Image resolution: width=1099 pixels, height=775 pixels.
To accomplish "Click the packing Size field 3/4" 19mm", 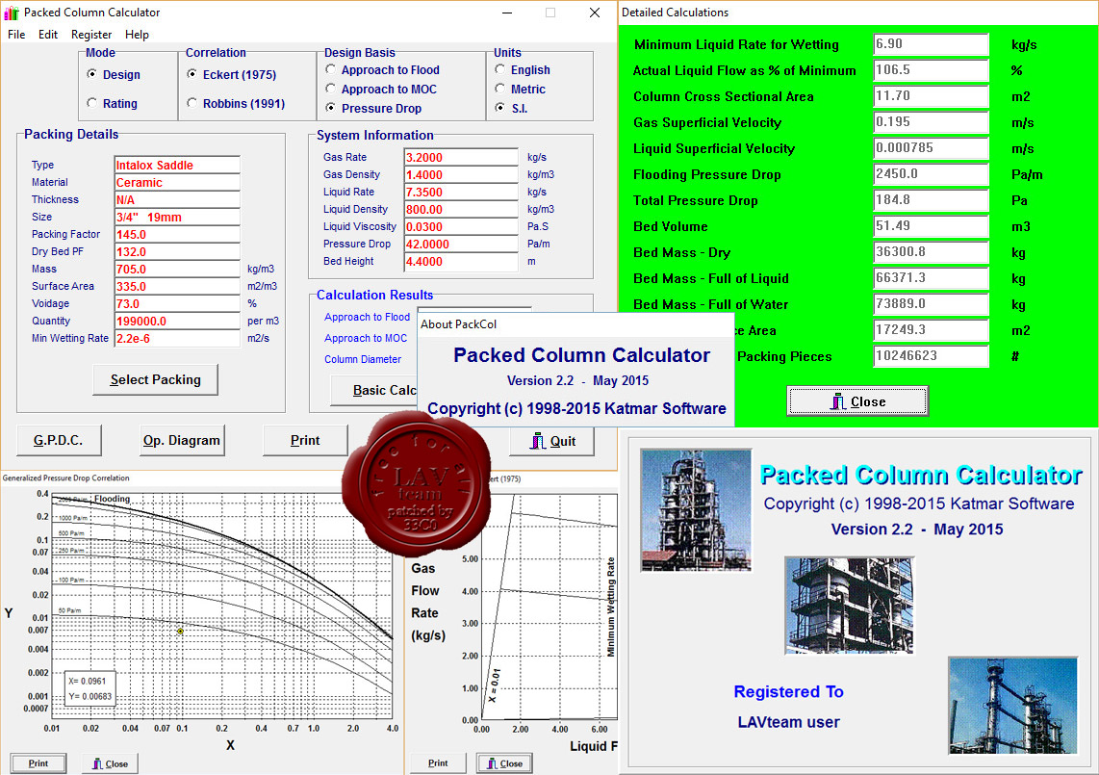I will coord(177,217).
